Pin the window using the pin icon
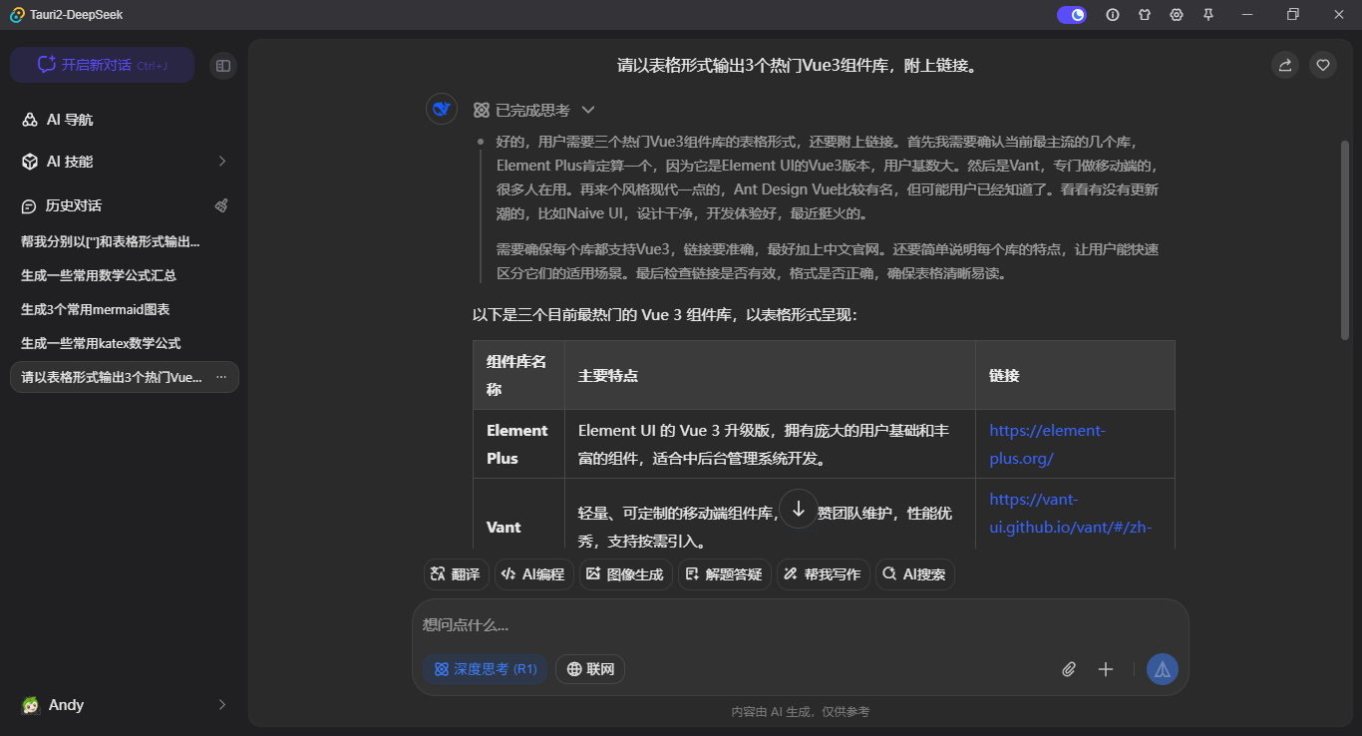Image resolution: width=1362 pixels, height=736 pixels. coord(1207,15)
